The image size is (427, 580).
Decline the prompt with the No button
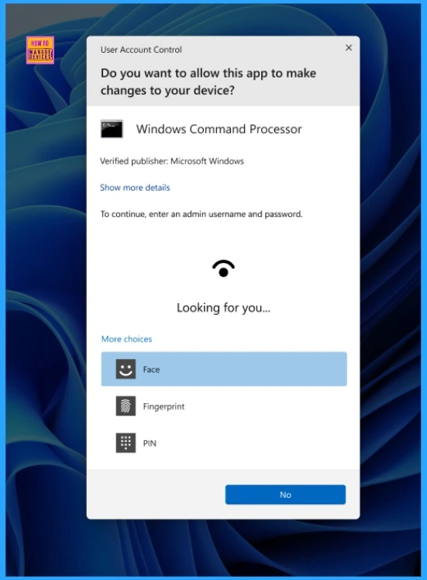click(x=285, y=495)
